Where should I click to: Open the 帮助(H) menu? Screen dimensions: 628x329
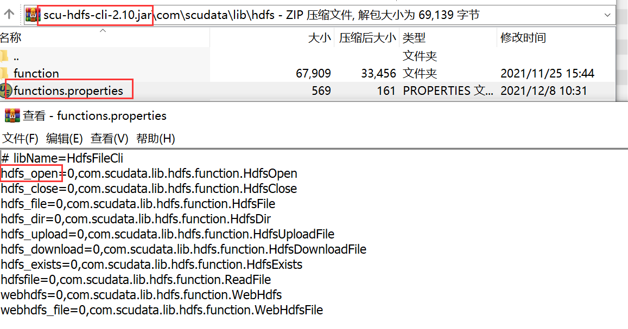[156, 138]
